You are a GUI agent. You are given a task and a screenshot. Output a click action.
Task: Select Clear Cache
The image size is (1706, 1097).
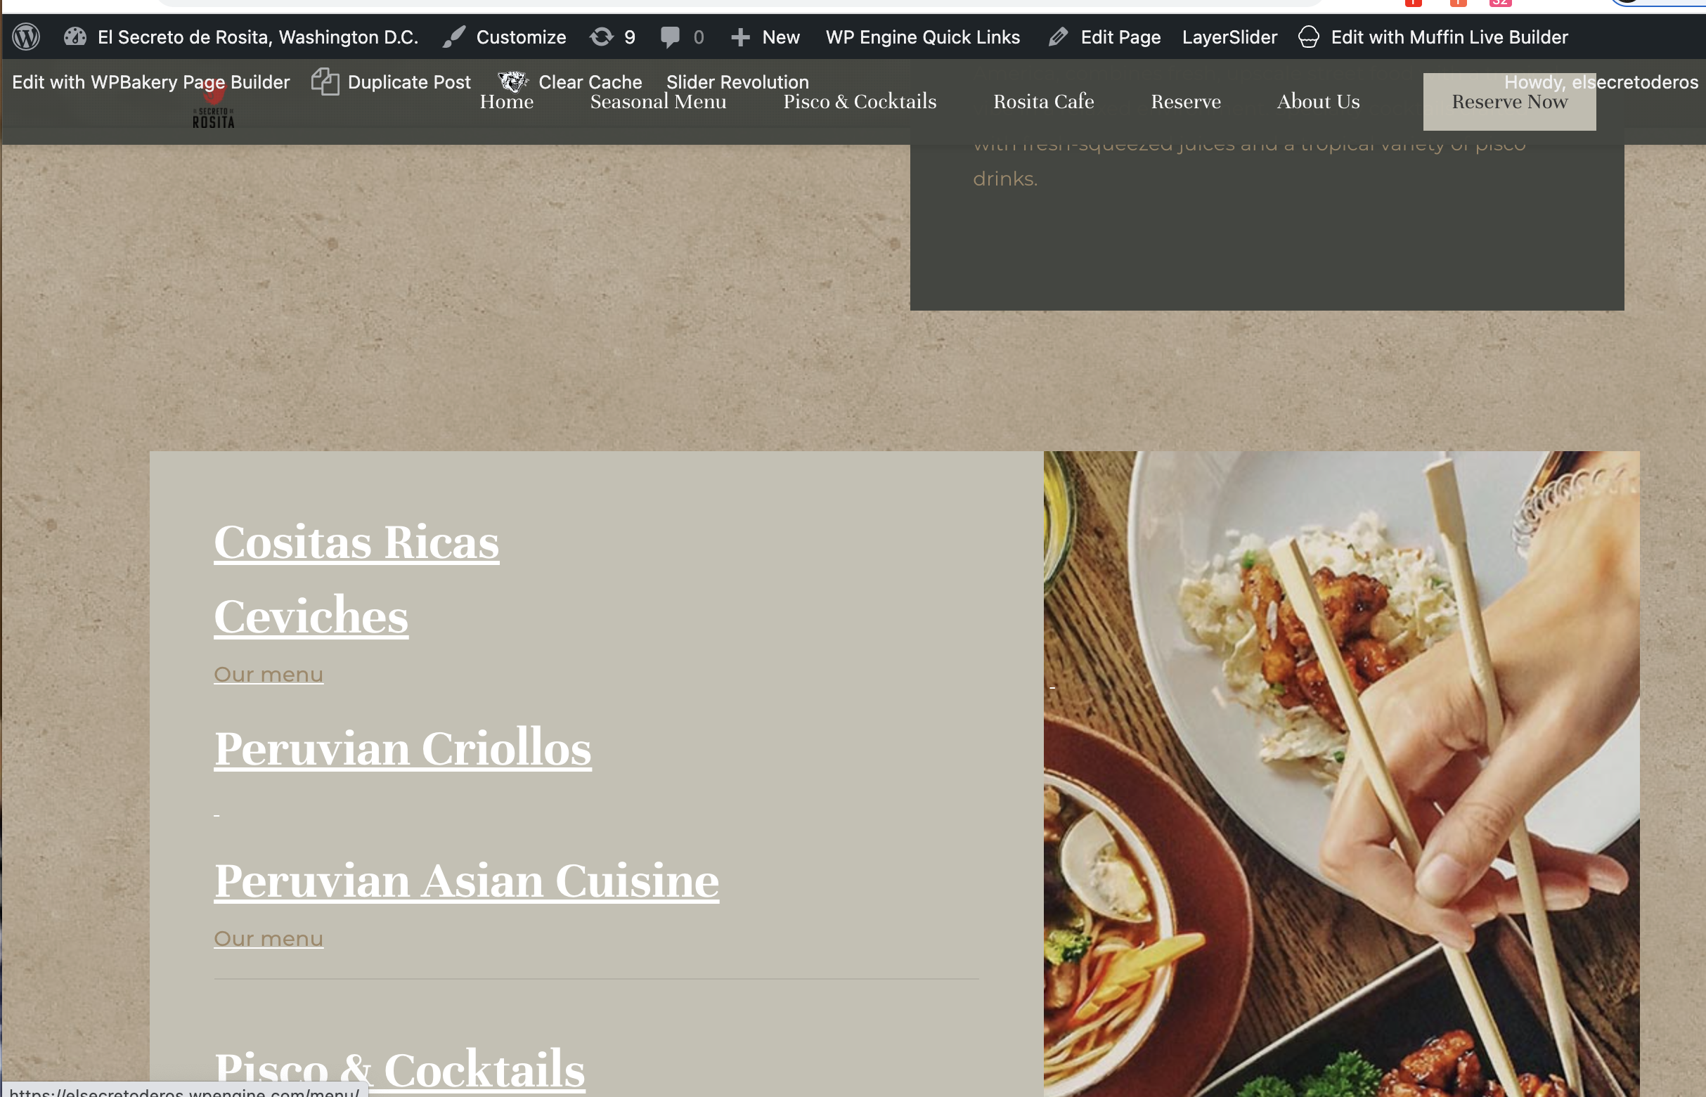(590, 82)
